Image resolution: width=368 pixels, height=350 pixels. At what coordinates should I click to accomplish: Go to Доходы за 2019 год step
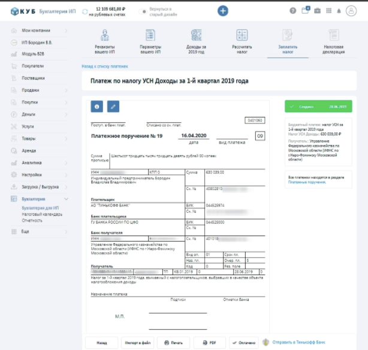click(196, 41)
